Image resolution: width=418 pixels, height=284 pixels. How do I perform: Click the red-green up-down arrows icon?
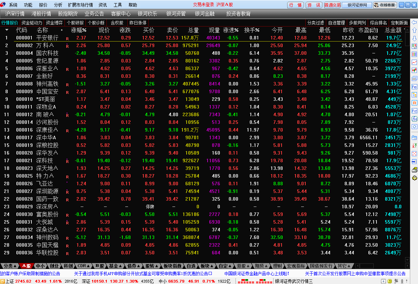pyautogui.click(x=414, y=145)
